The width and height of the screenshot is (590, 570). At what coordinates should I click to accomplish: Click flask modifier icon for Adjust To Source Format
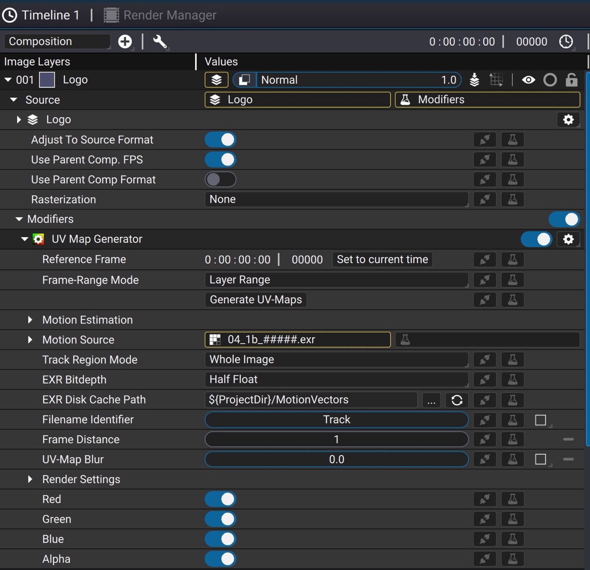(513, 139)
